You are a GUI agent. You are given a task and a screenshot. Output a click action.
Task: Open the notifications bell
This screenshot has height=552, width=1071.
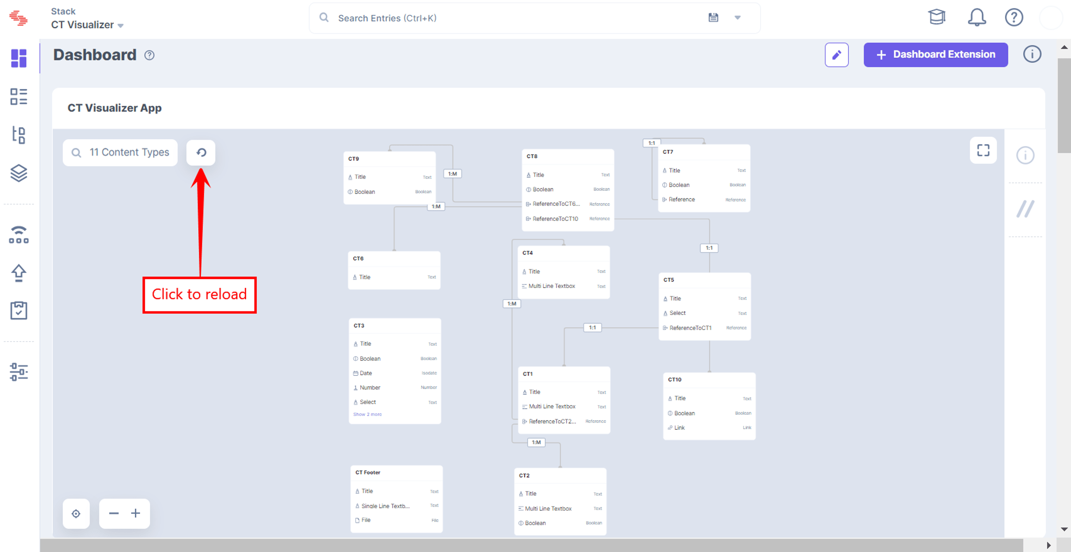[977, 18]
